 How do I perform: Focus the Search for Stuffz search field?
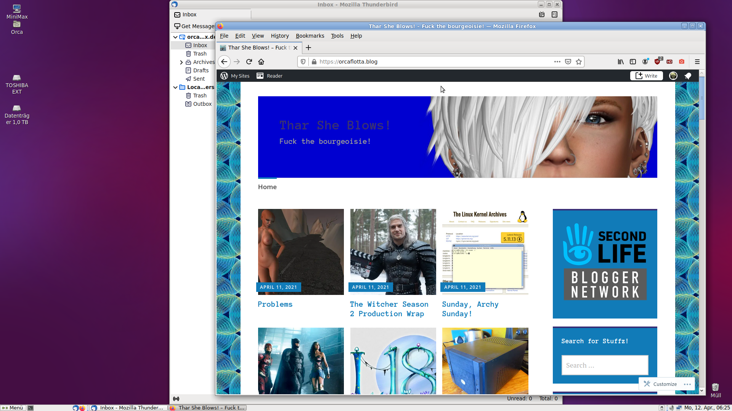[605, 365]
